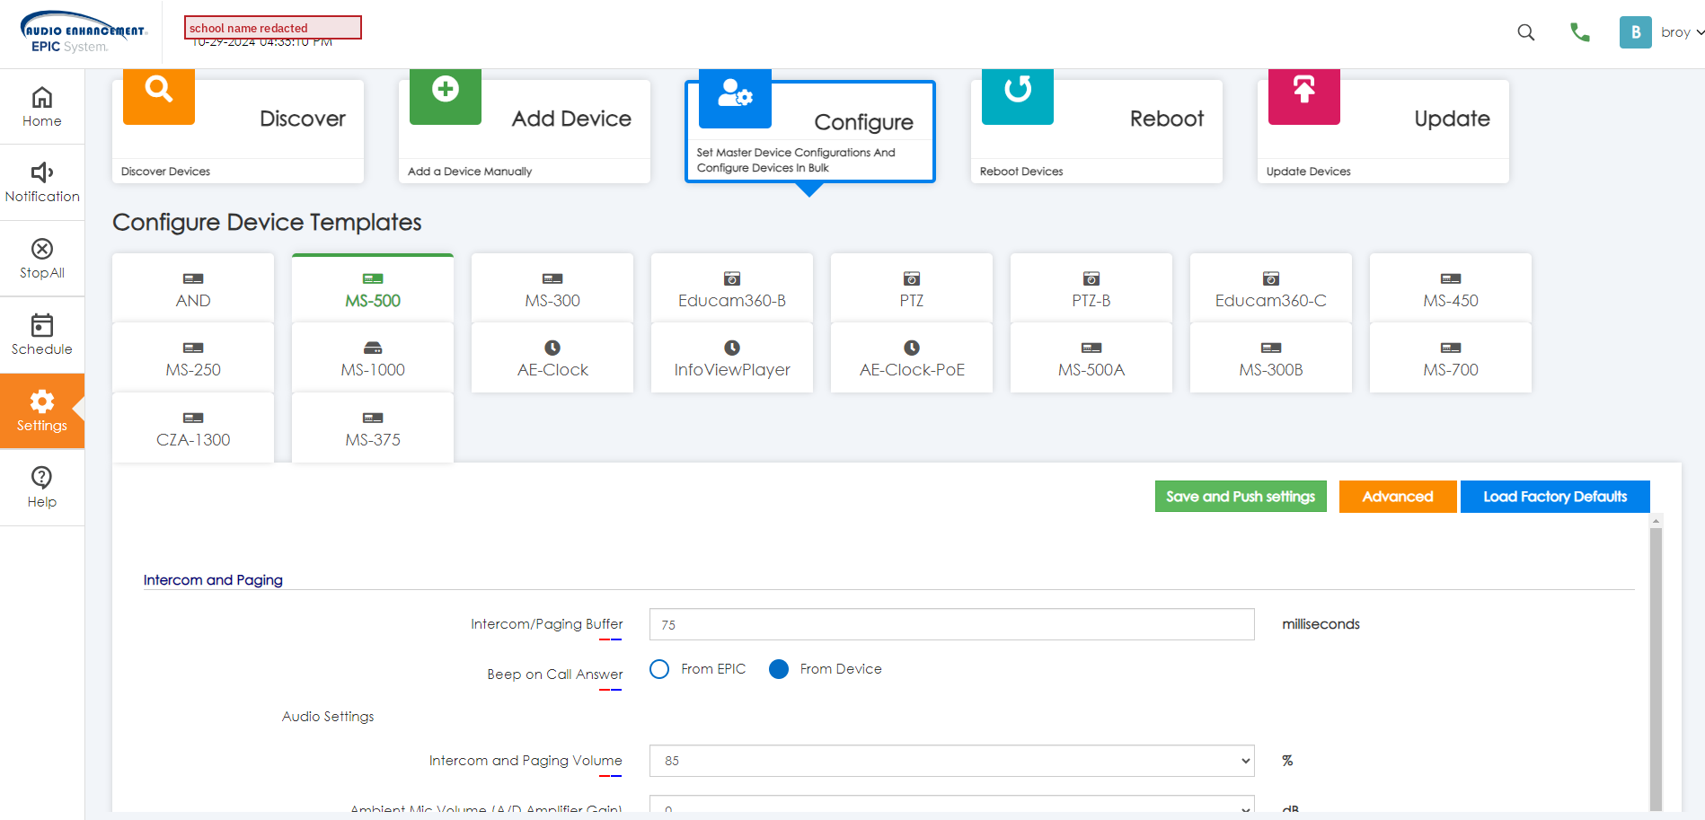Choose the PTZ template tile
The height and width of the screenshot is (820, 1705).
912,288
